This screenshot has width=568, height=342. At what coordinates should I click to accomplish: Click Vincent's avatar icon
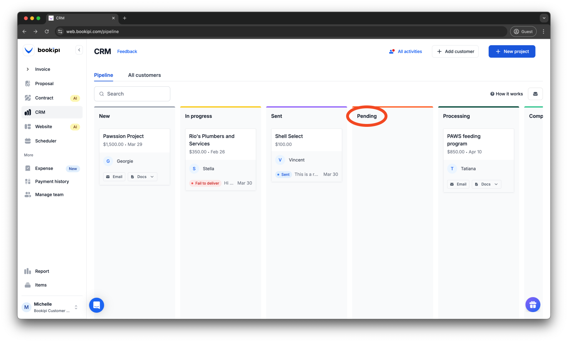(280, 160)
